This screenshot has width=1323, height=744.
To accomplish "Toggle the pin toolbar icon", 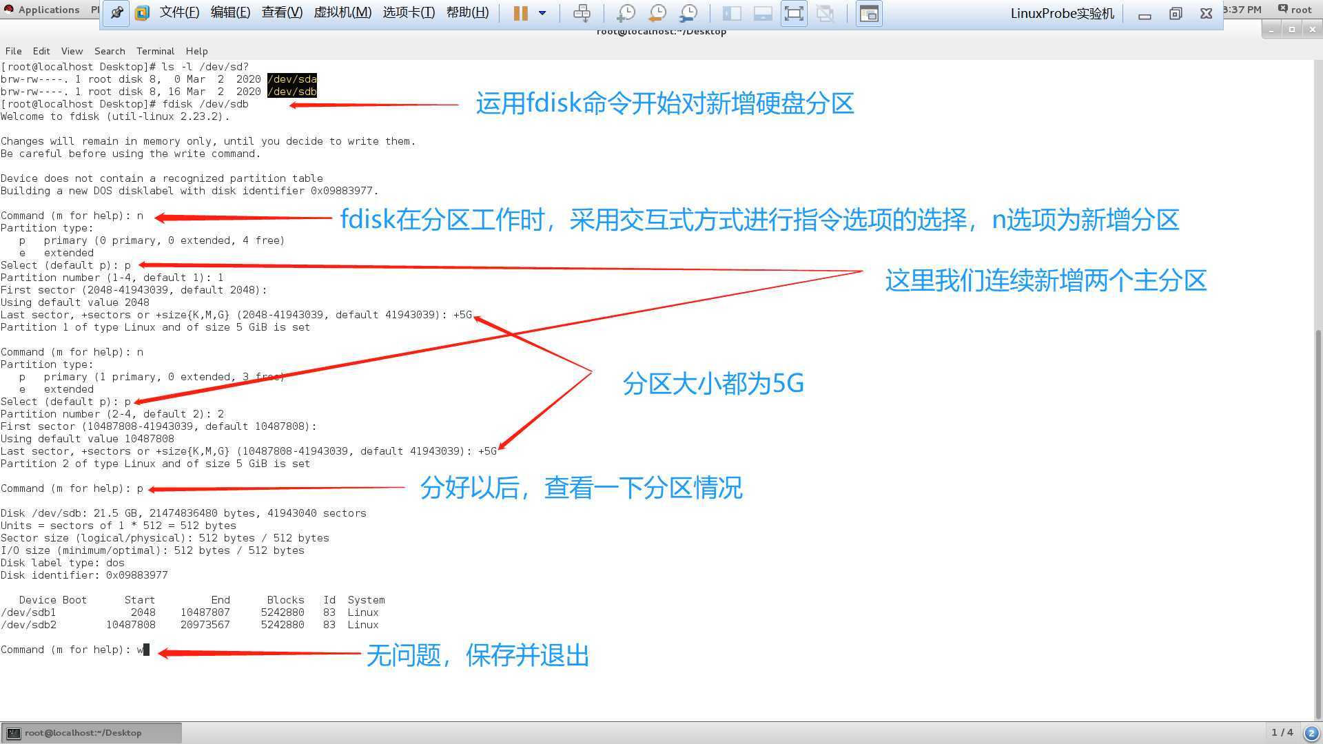I will tap(116, 13).
